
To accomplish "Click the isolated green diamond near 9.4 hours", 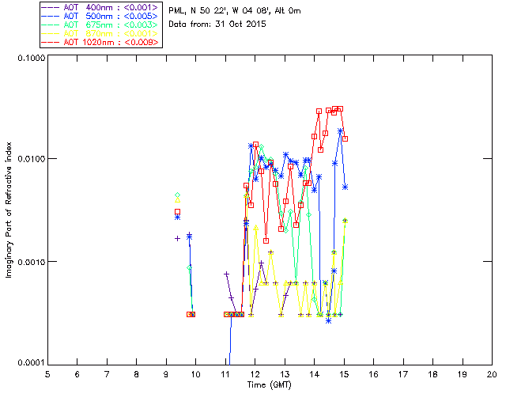I will [x=177, y=195].
